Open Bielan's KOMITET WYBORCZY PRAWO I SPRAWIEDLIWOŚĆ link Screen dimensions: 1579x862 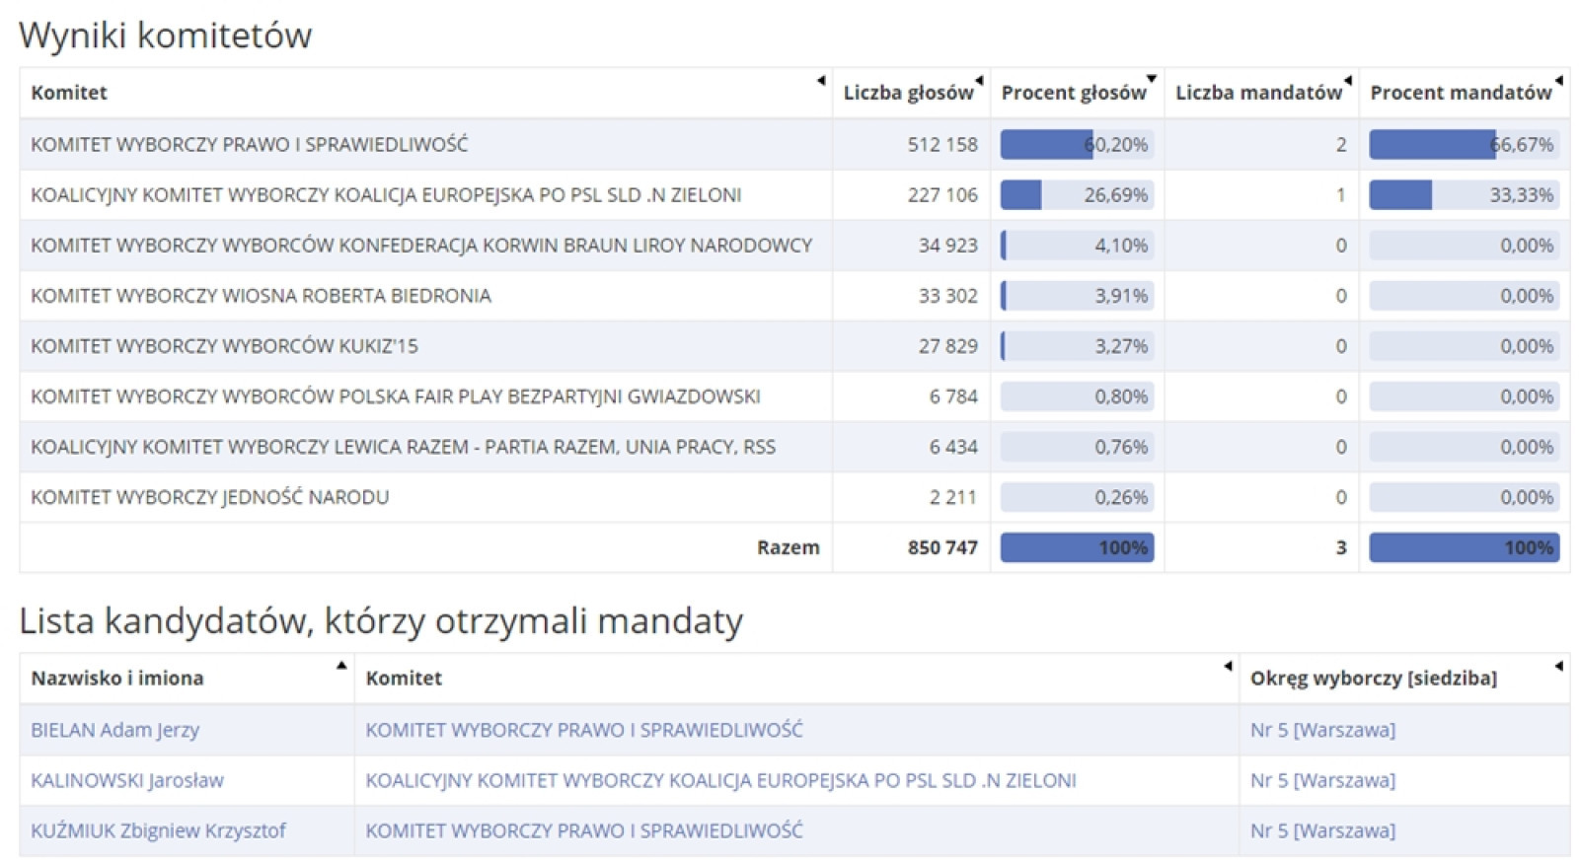point(584,730)
